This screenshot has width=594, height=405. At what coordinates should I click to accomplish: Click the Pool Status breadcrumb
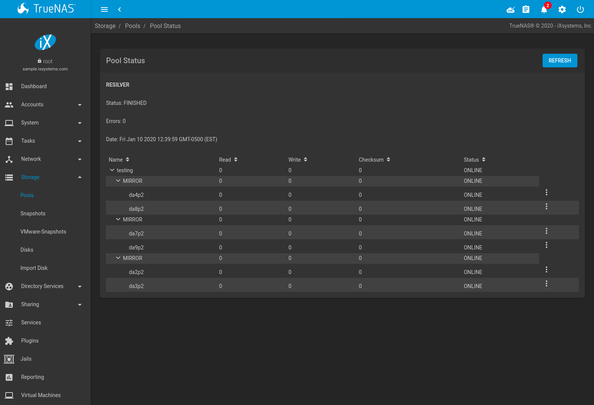pos(165,26)
